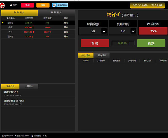Select the 精钨矿 commodity row
The width and height of the screenshot is (168, 138).
point(38,37)
